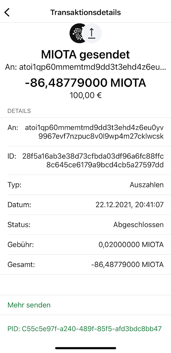Image resolution: width=171 pixels, height=353 pixels.
Task: Tap the home indicator bar
Action: [85, 347]
